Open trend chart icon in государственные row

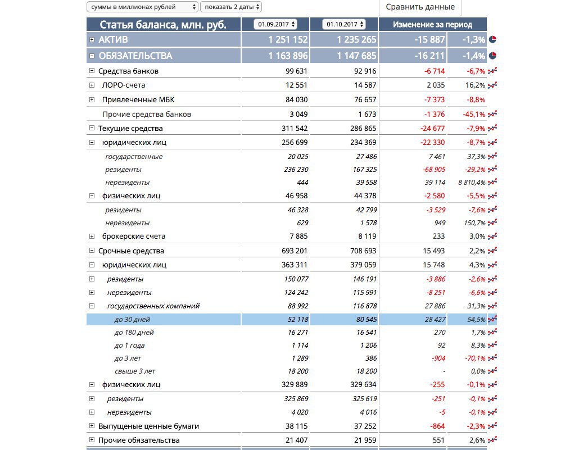point(492,157)
